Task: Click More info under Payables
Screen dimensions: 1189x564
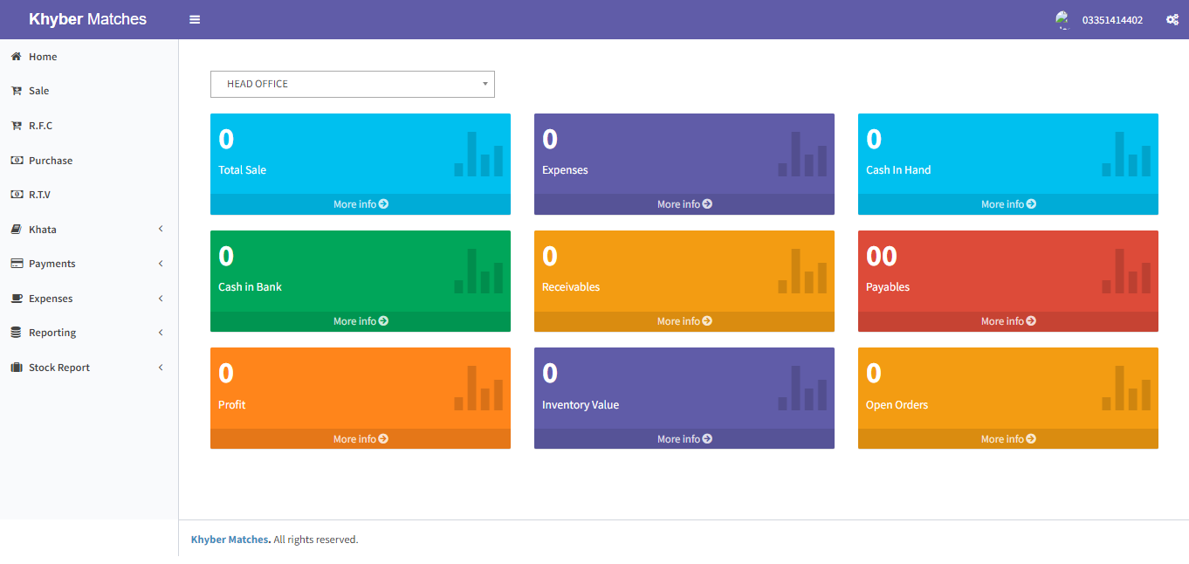Action: 1007,321
